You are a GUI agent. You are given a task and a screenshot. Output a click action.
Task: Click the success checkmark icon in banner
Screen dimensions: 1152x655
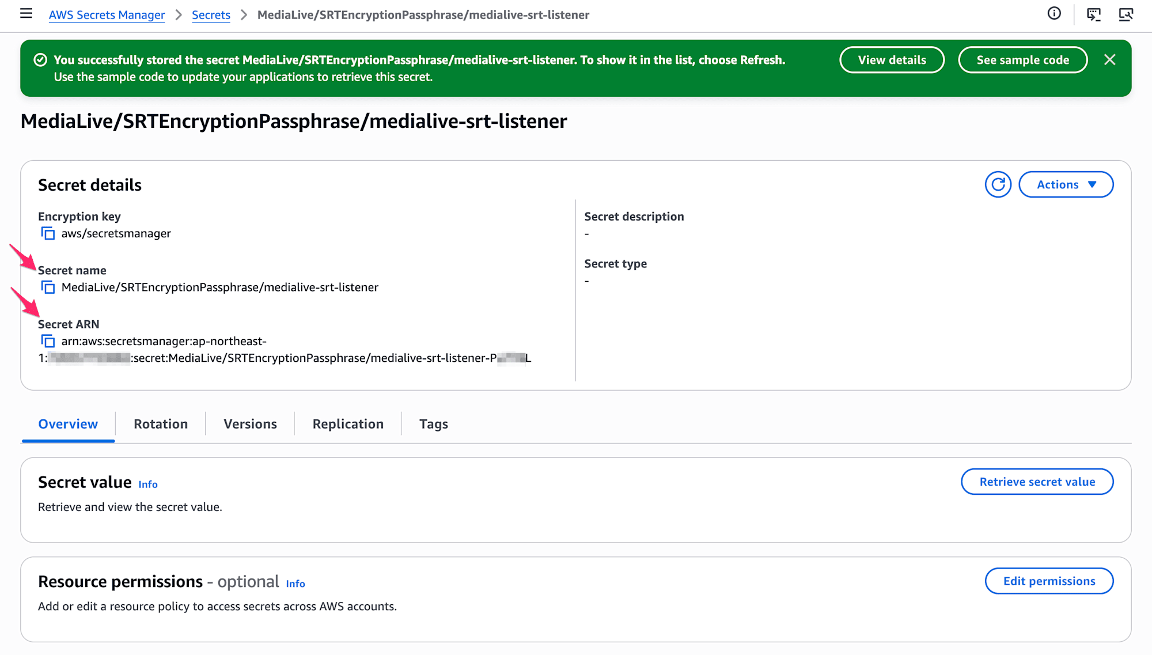pos(40,60)
